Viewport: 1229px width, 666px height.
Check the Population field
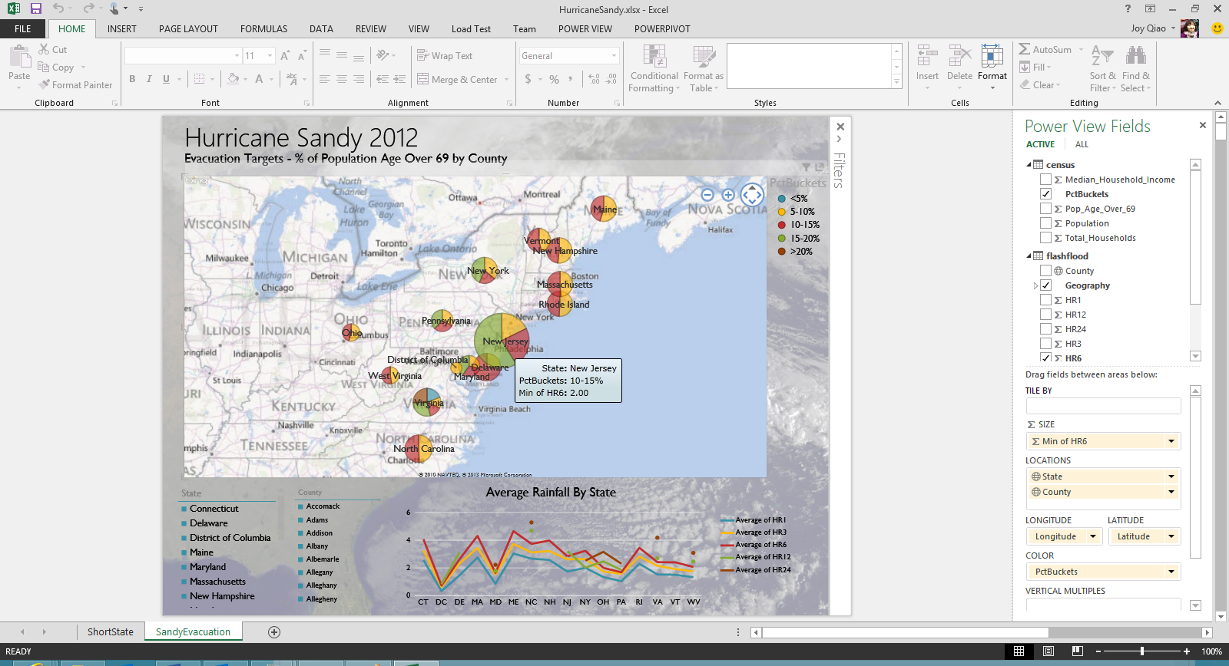point(1045,223)
